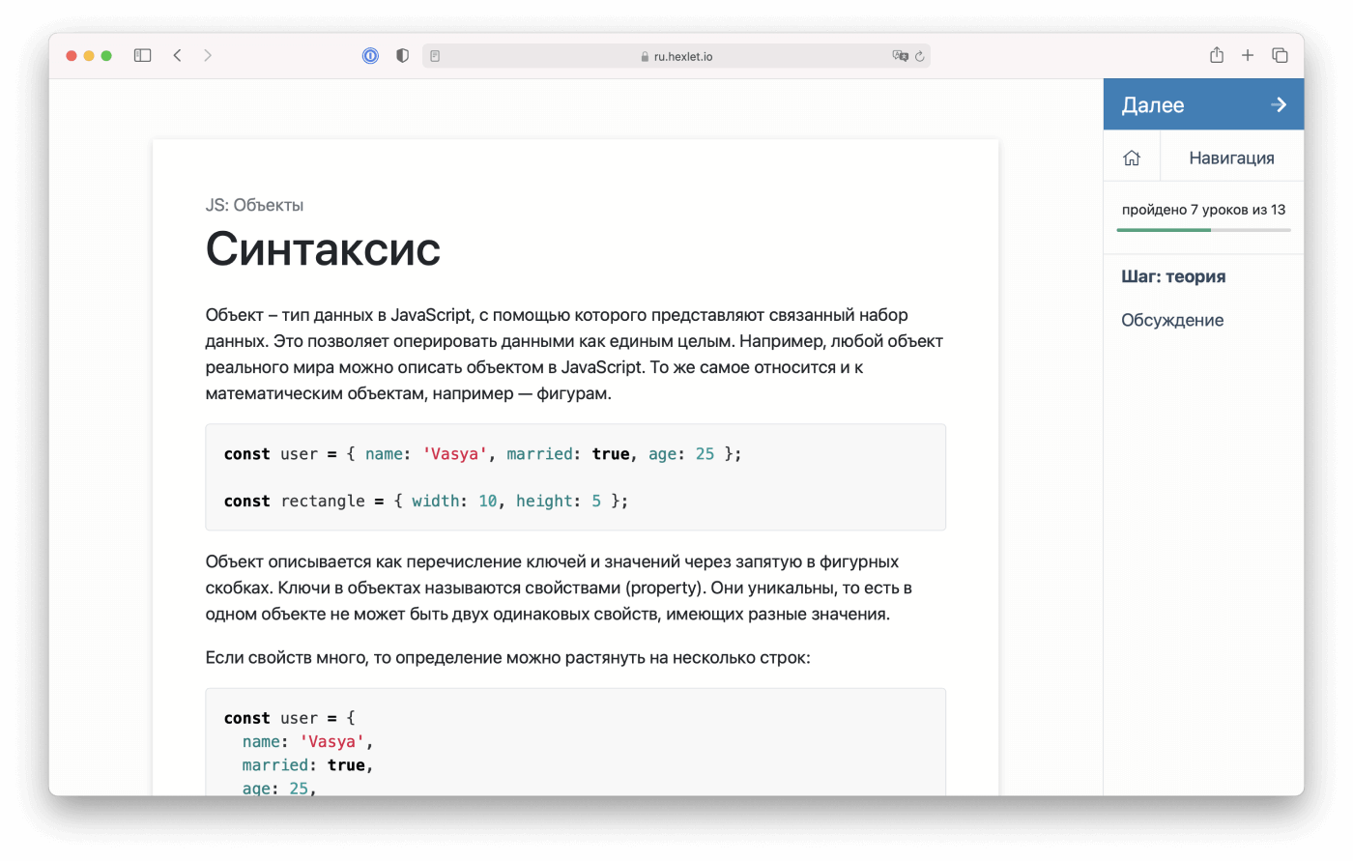
Task: Open a new tab with plus icon
Action: [x=1248, y=56]
